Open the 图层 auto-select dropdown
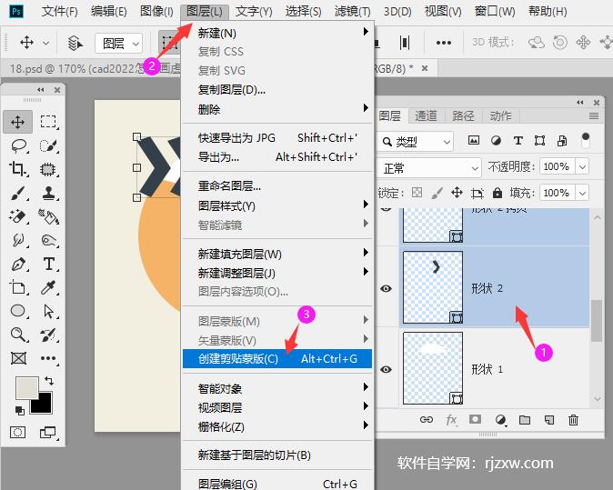 tap(119, 43)
